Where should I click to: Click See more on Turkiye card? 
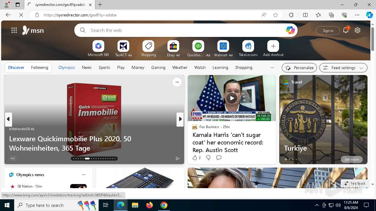click(x=352, y=159)
